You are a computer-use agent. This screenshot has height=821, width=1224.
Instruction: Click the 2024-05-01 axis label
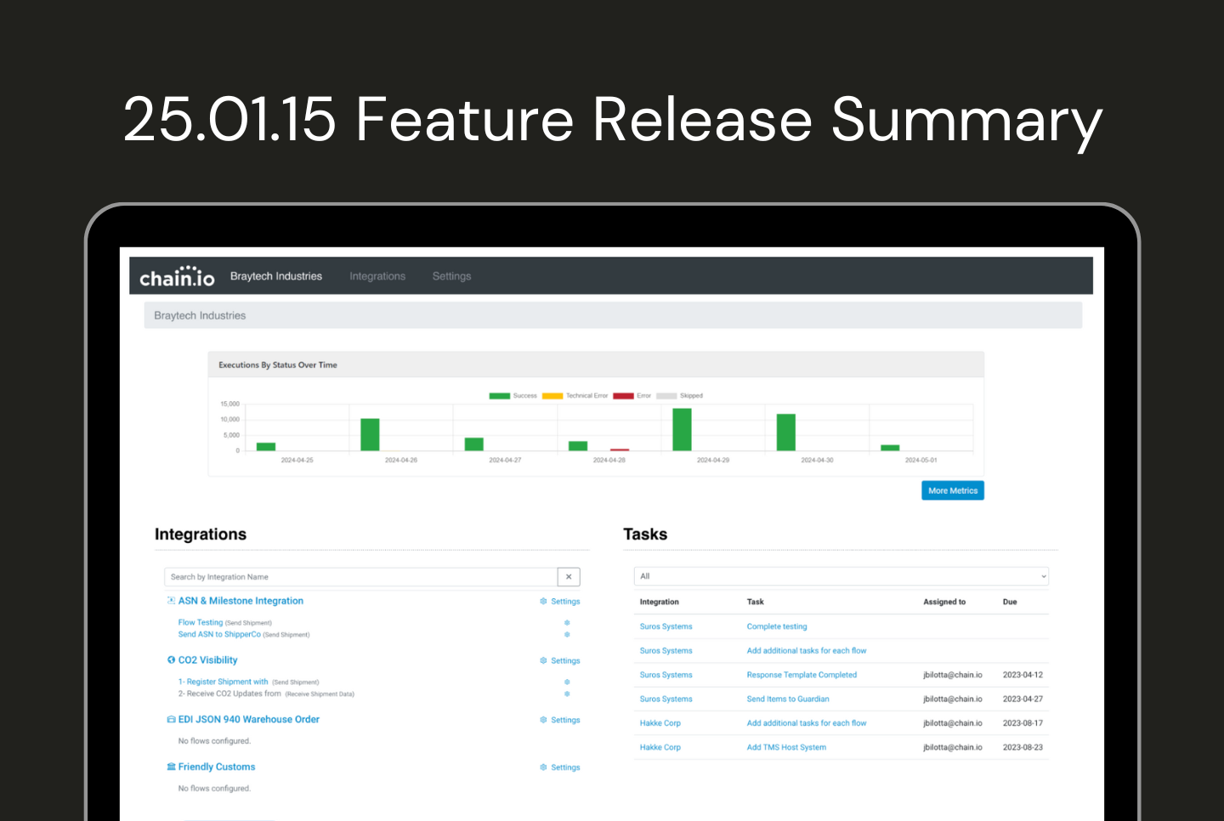[x=921, y=461]
